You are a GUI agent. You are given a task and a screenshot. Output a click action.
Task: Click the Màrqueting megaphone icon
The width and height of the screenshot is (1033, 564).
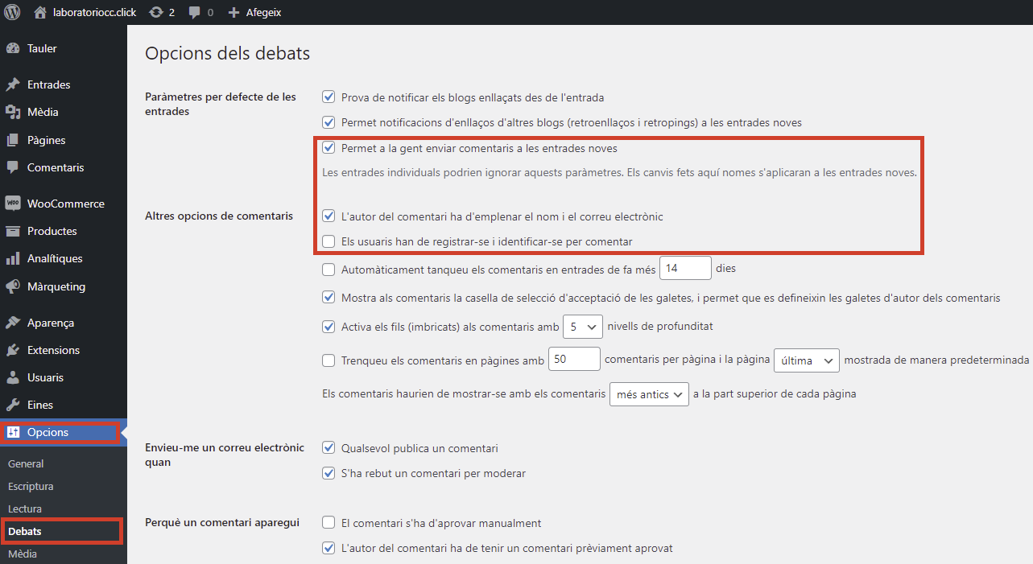[12, 286]
